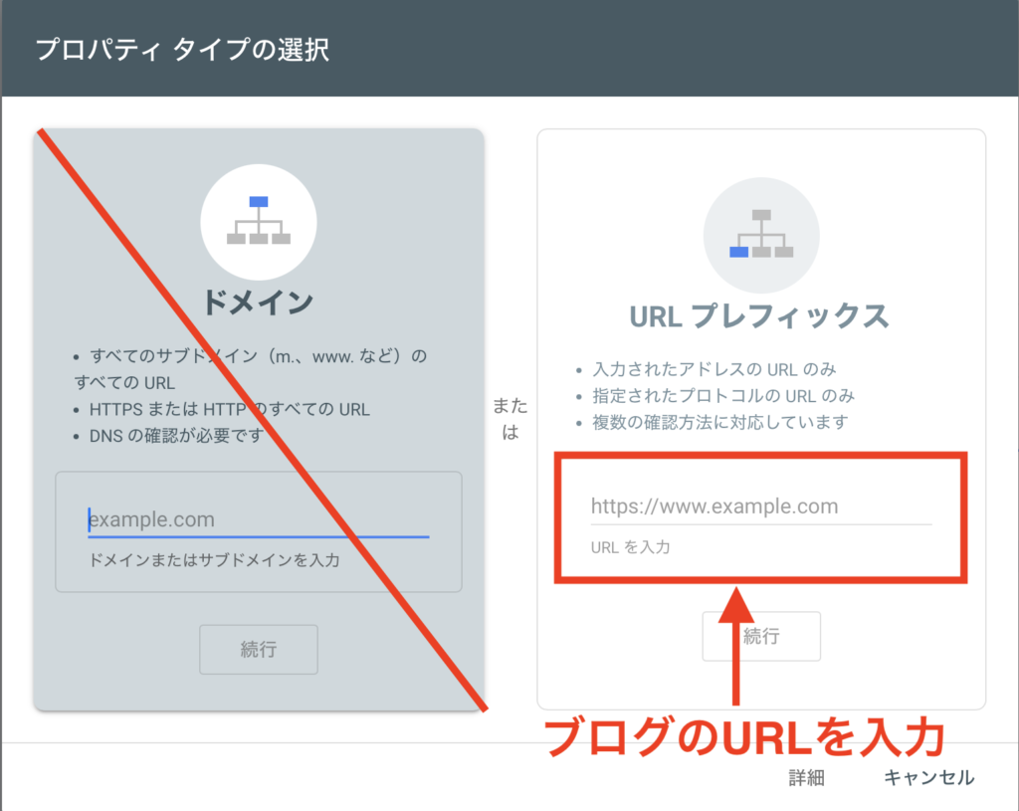This screenshot has width=1019, height=811.
Task: Click the https://www.example.com URL input field
Action: [x=761, y=507]
